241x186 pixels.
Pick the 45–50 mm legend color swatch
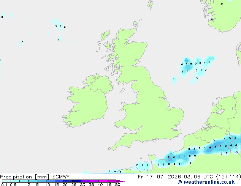[112, 181]
